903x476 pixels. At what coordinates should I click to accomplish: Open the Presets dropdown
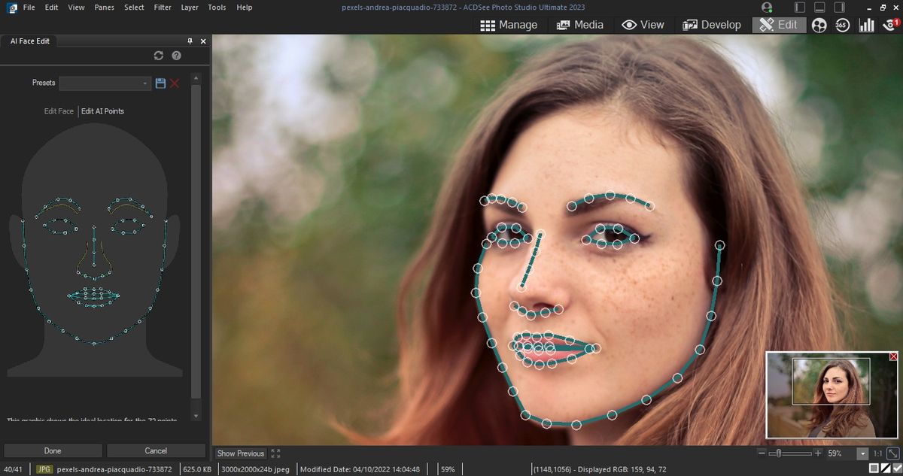tap(144, 83)
